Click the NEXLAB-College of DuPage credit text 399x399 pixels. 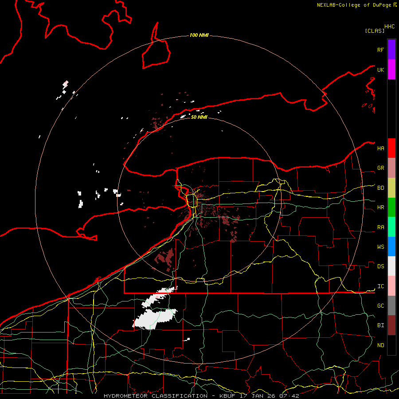(354, 5)
